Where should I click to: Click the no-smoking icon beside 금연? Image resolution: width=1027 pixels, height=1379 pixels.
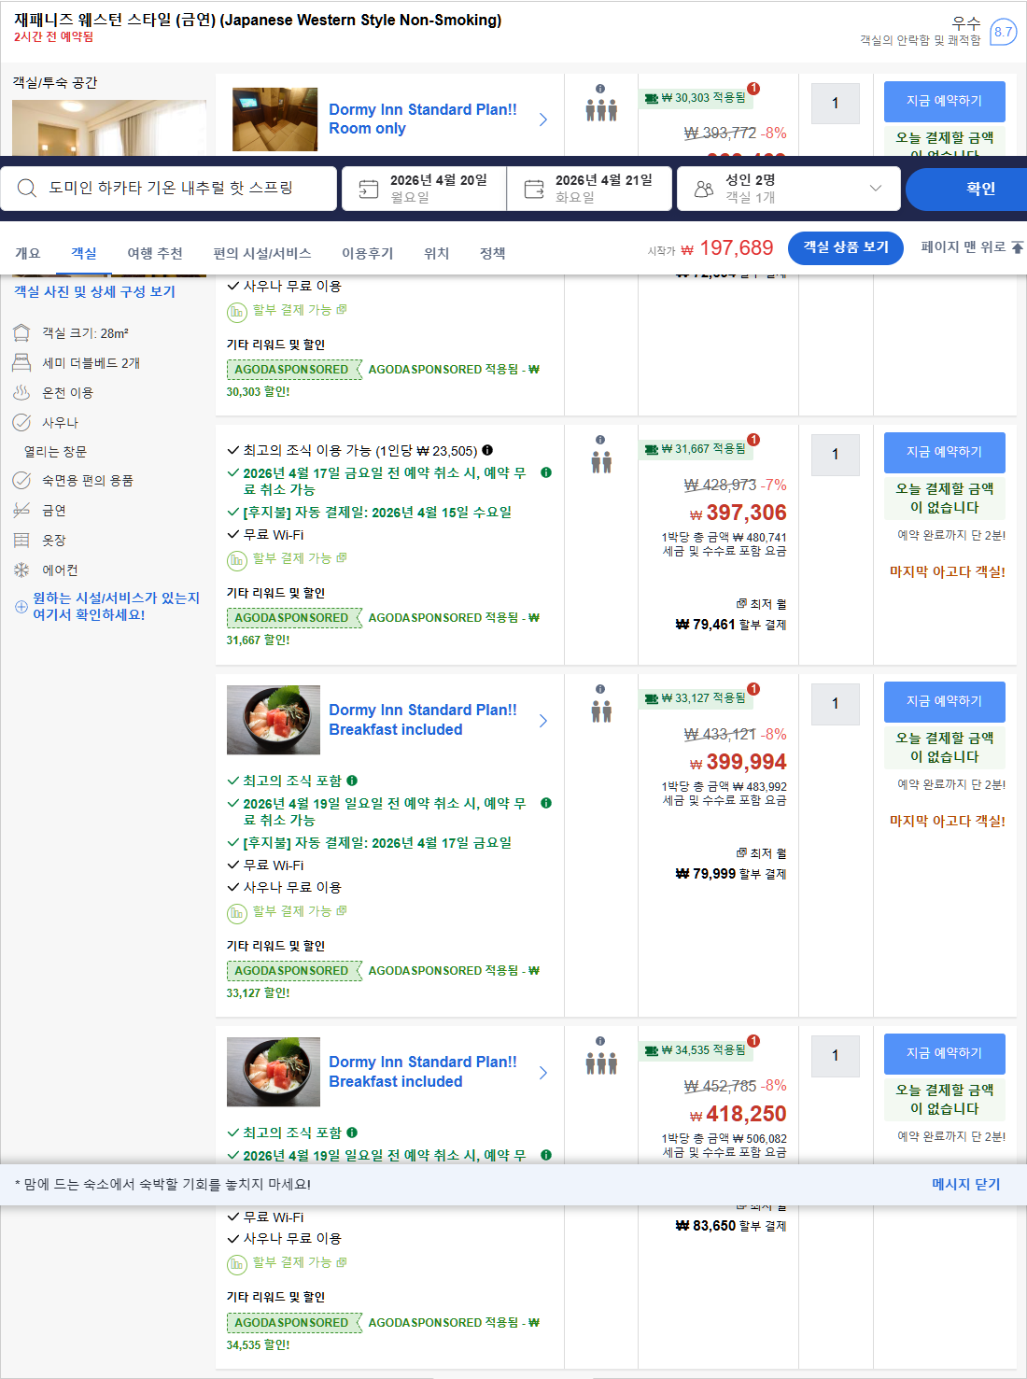pos(21,510)
